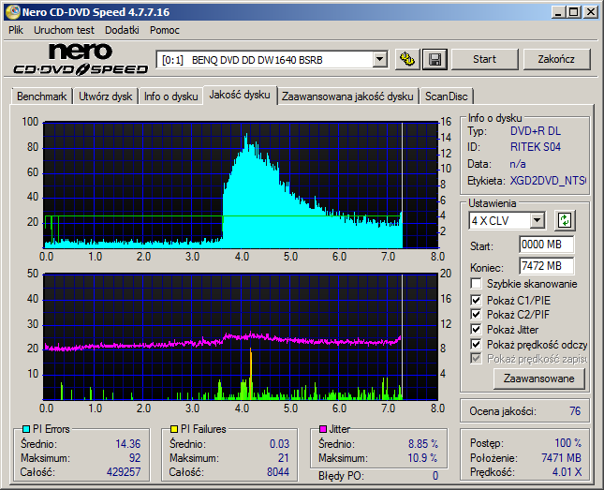
Task: Click the DVD+R DL disc type text
Action: [536, 131]
